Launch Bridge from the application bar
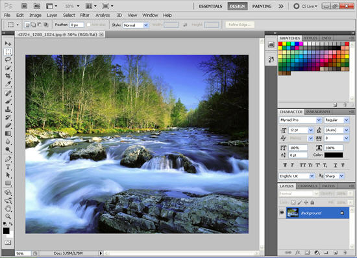 [x=25, y=6]
